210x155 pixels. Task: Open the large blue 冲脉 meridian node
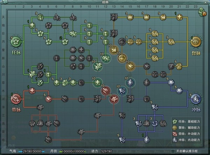pyautogui.click(x=196, y=99)
